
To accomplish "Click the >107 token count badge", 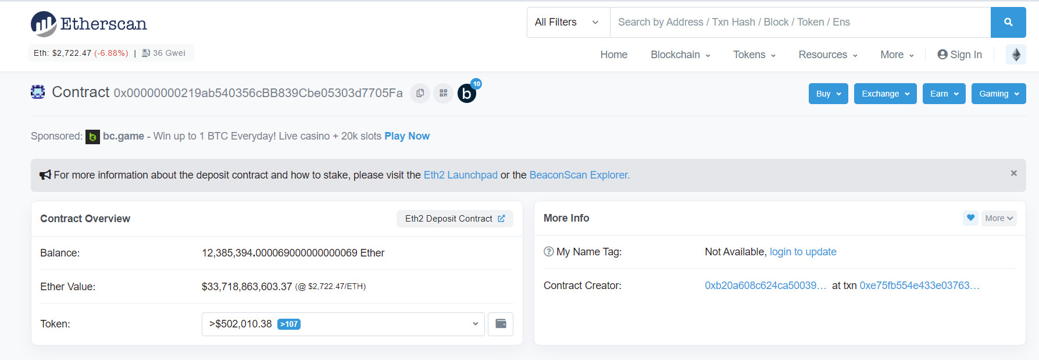I will pyautogui.click(x=289, y=325).
